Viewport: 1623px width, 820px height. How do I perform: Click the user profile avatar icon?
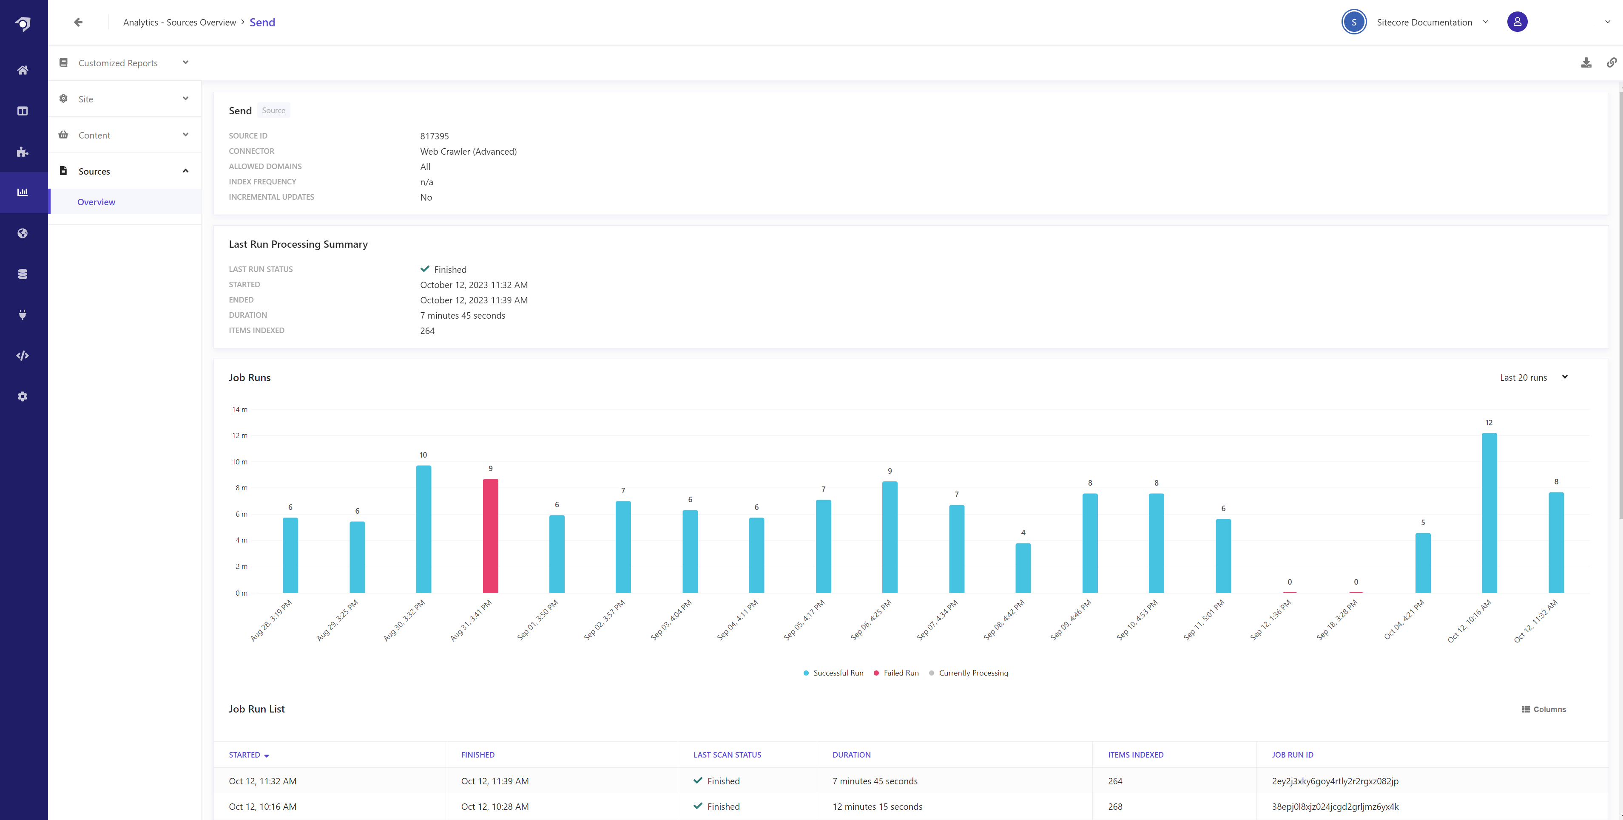1517,22
